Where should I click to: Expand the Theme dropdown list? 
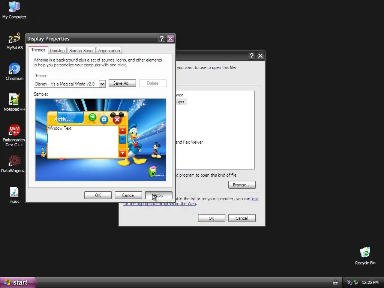102,84
